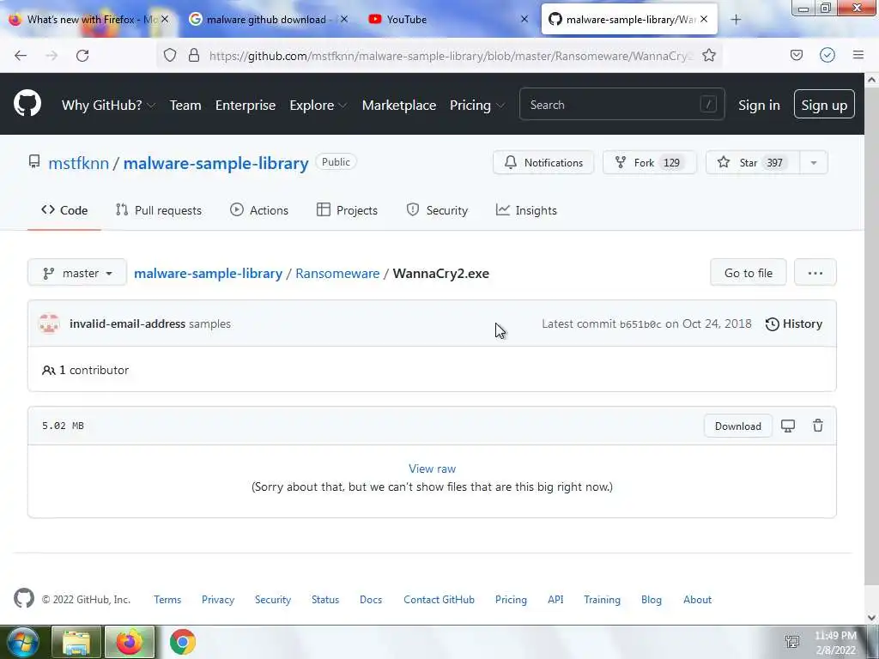The width and height of the screenshot is (879, 659).
Task: Click the Marketplace header link
Action: coord(399,105)
